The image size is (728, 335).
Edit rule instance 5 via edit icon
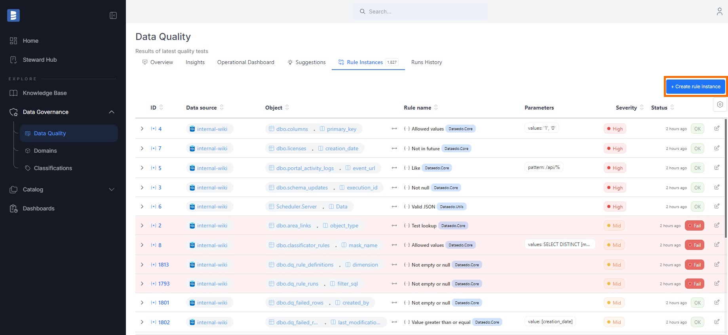(x=717, y=167)
